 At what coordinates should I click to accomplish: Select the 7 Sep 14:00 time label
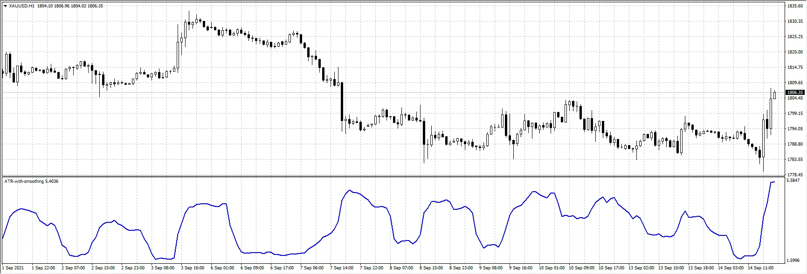(342, 268)
